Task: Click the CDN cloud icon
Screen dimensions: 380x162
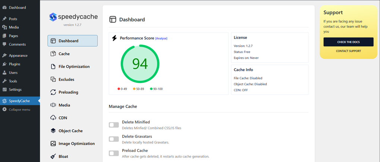Action: (x=53, y=118)
